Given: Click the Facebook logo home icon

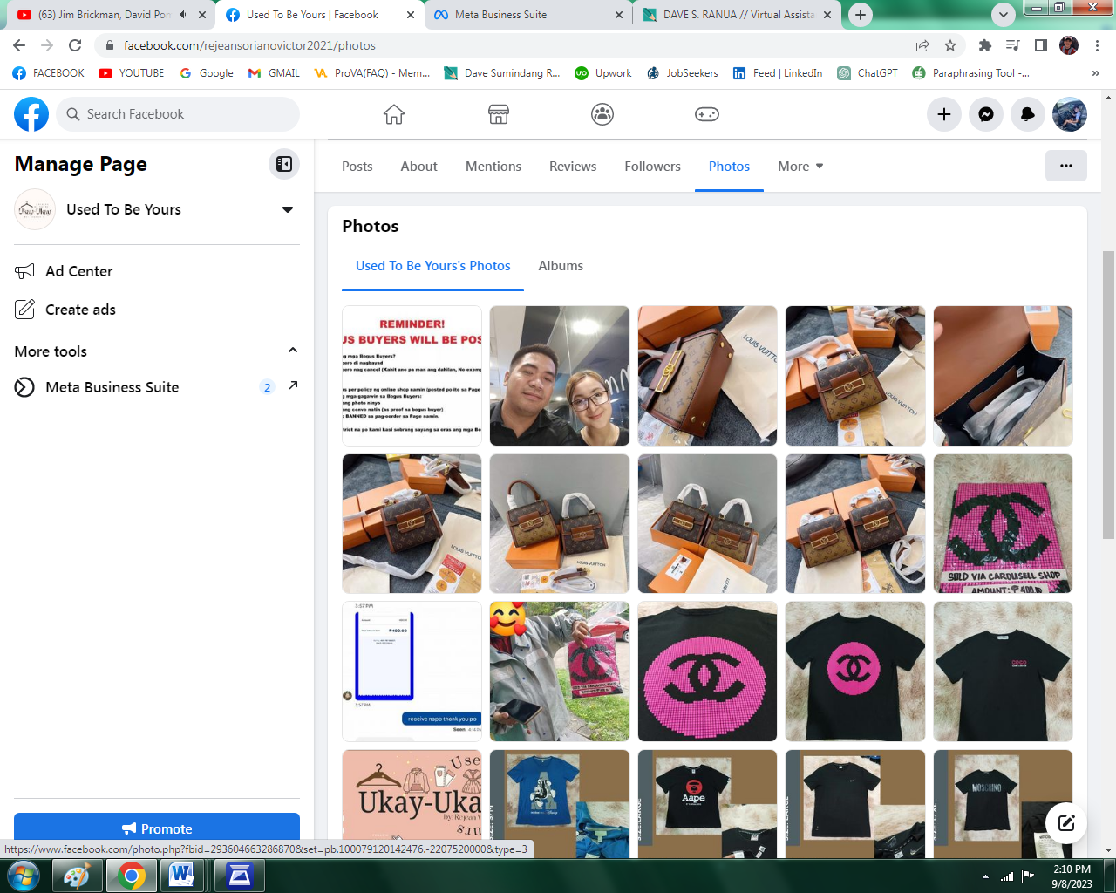Looking at the screenshot, I should (x=31, y=114).
